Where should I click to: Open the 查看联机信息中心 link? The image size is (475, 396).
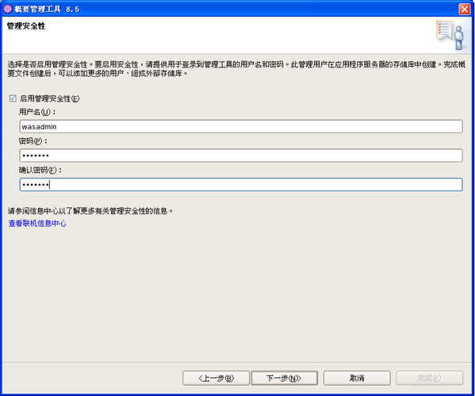(x=37, y=224)
